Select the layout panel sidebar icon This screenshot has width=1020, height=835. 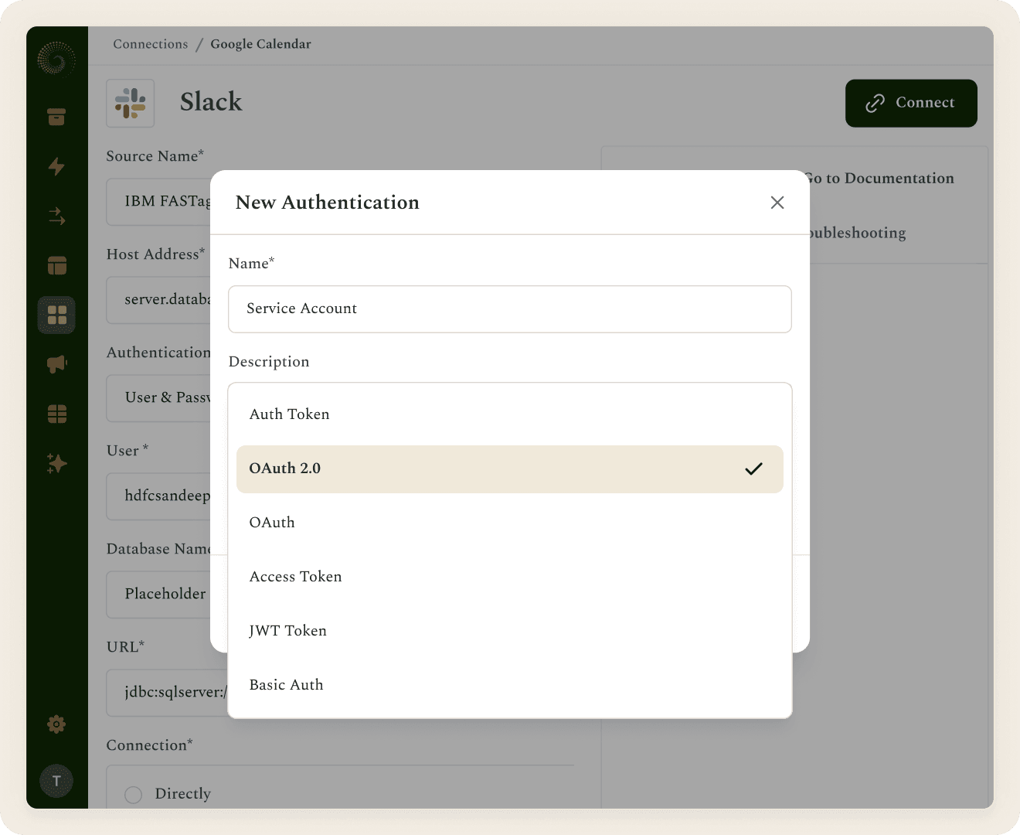pos(56,265)
